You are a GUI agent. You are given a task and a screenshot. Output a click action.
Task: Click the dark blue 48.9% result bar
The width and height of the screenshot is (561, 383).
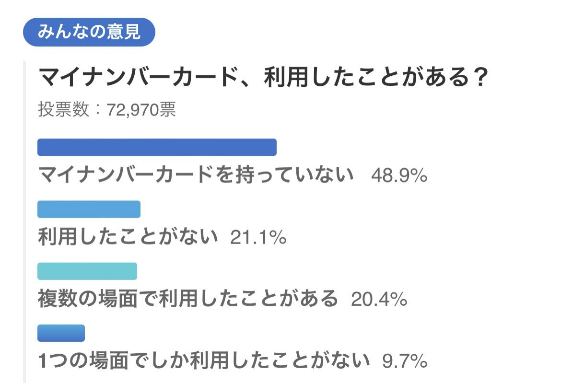[x=157, y=147]
